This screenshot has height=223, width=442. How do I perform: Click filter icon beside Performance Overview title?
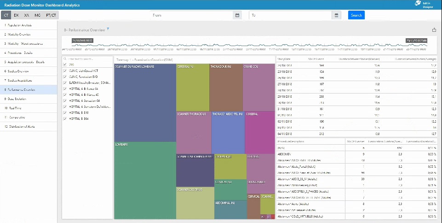[108, 29]
